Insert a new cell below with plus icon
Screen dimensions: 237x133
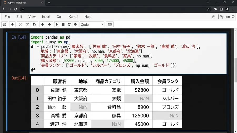pyautogui.click(x=12, y=24)
